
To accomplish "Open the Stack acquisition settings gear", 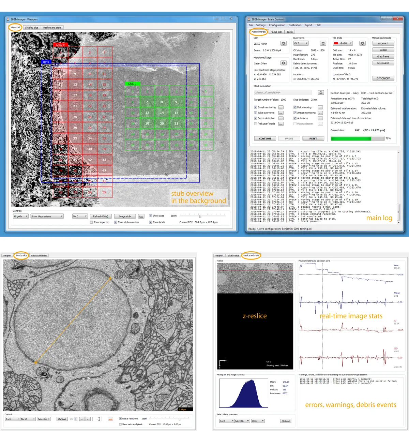I will tap(320, 92).
